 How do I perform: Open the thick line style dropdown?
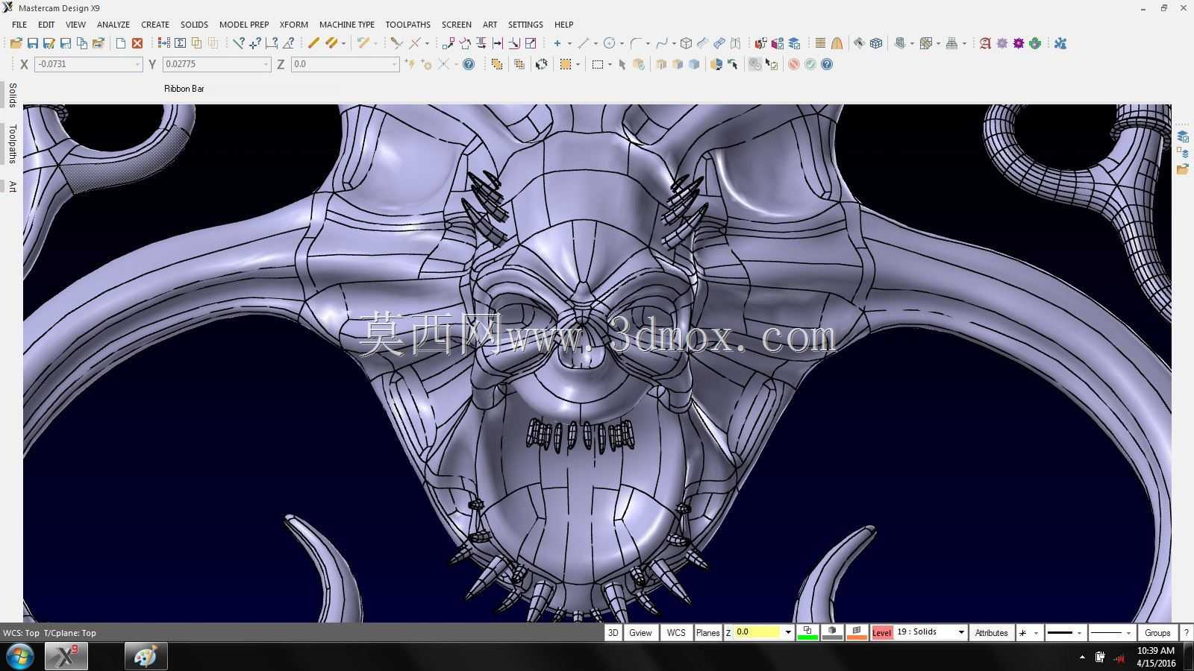point(1079,633)
